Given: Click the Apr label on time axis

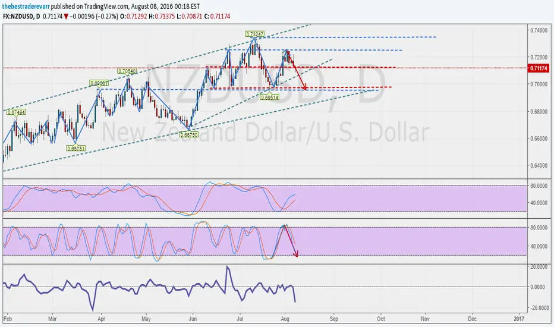Looking at the screenshot, I should (x=102, y=319).
